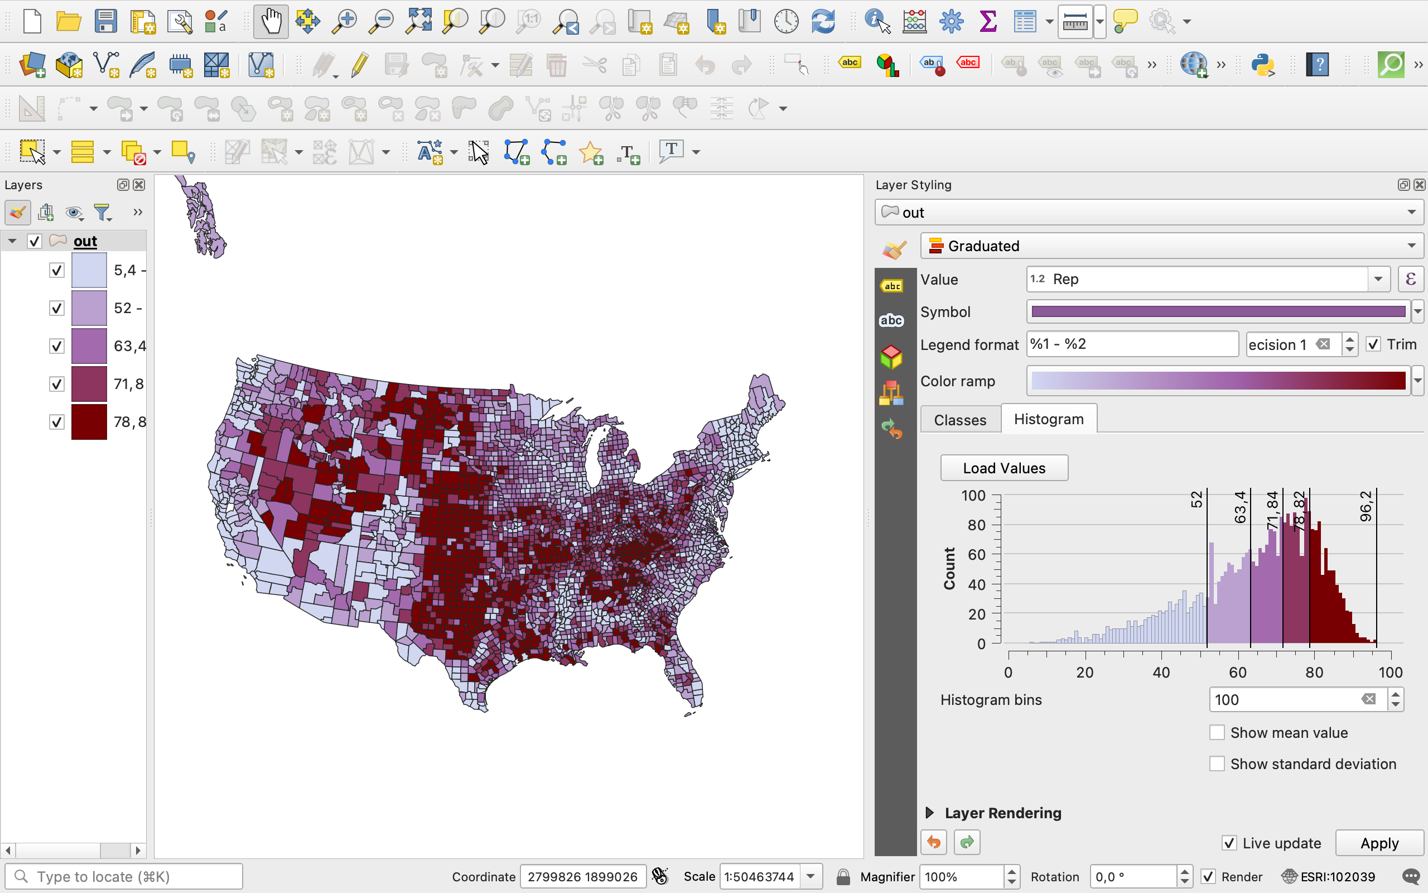1428x893 pixels.
Task: Open Labels tab in Layer Styling sidebar
Action: 891,286
